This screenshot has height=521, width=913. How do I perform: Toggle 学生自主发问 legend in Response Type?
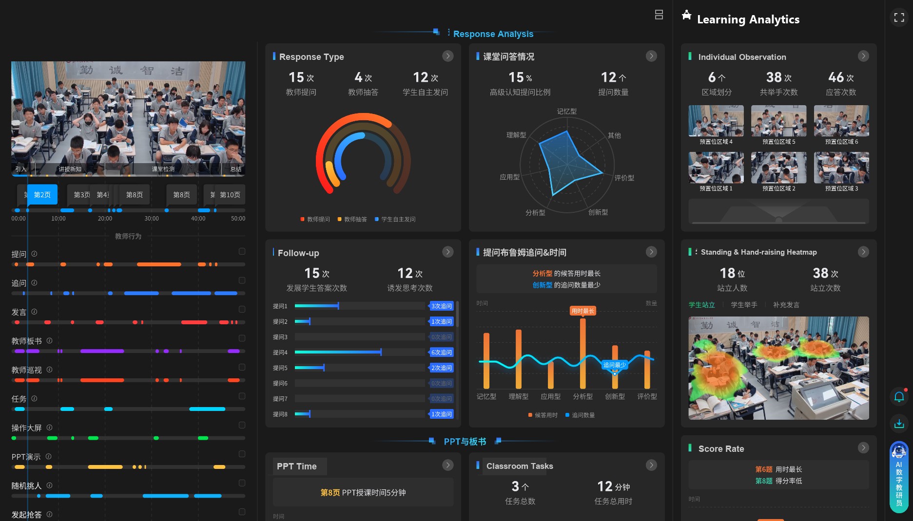pyautogui.click(x=395, y=220)
